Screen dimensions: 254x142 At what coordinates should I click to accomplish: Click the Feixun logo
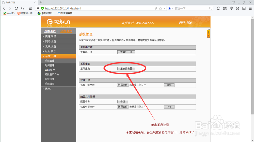[x=58, y=22]
